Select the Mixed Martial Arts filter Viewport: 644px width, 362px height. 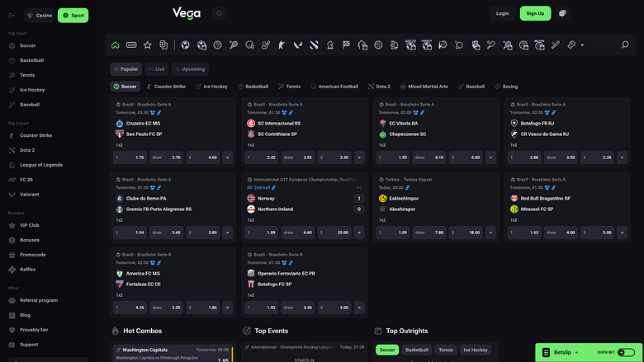tap(424, 87)
